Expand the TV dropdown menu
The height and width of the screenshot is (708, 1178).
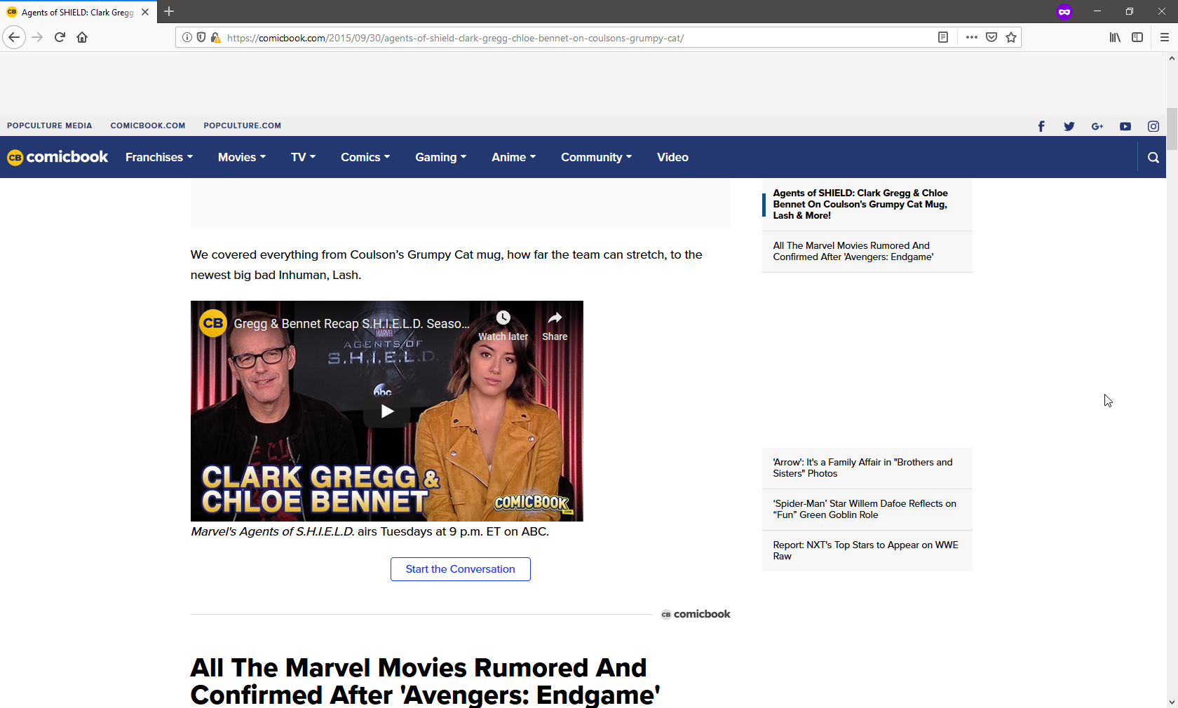303,157
